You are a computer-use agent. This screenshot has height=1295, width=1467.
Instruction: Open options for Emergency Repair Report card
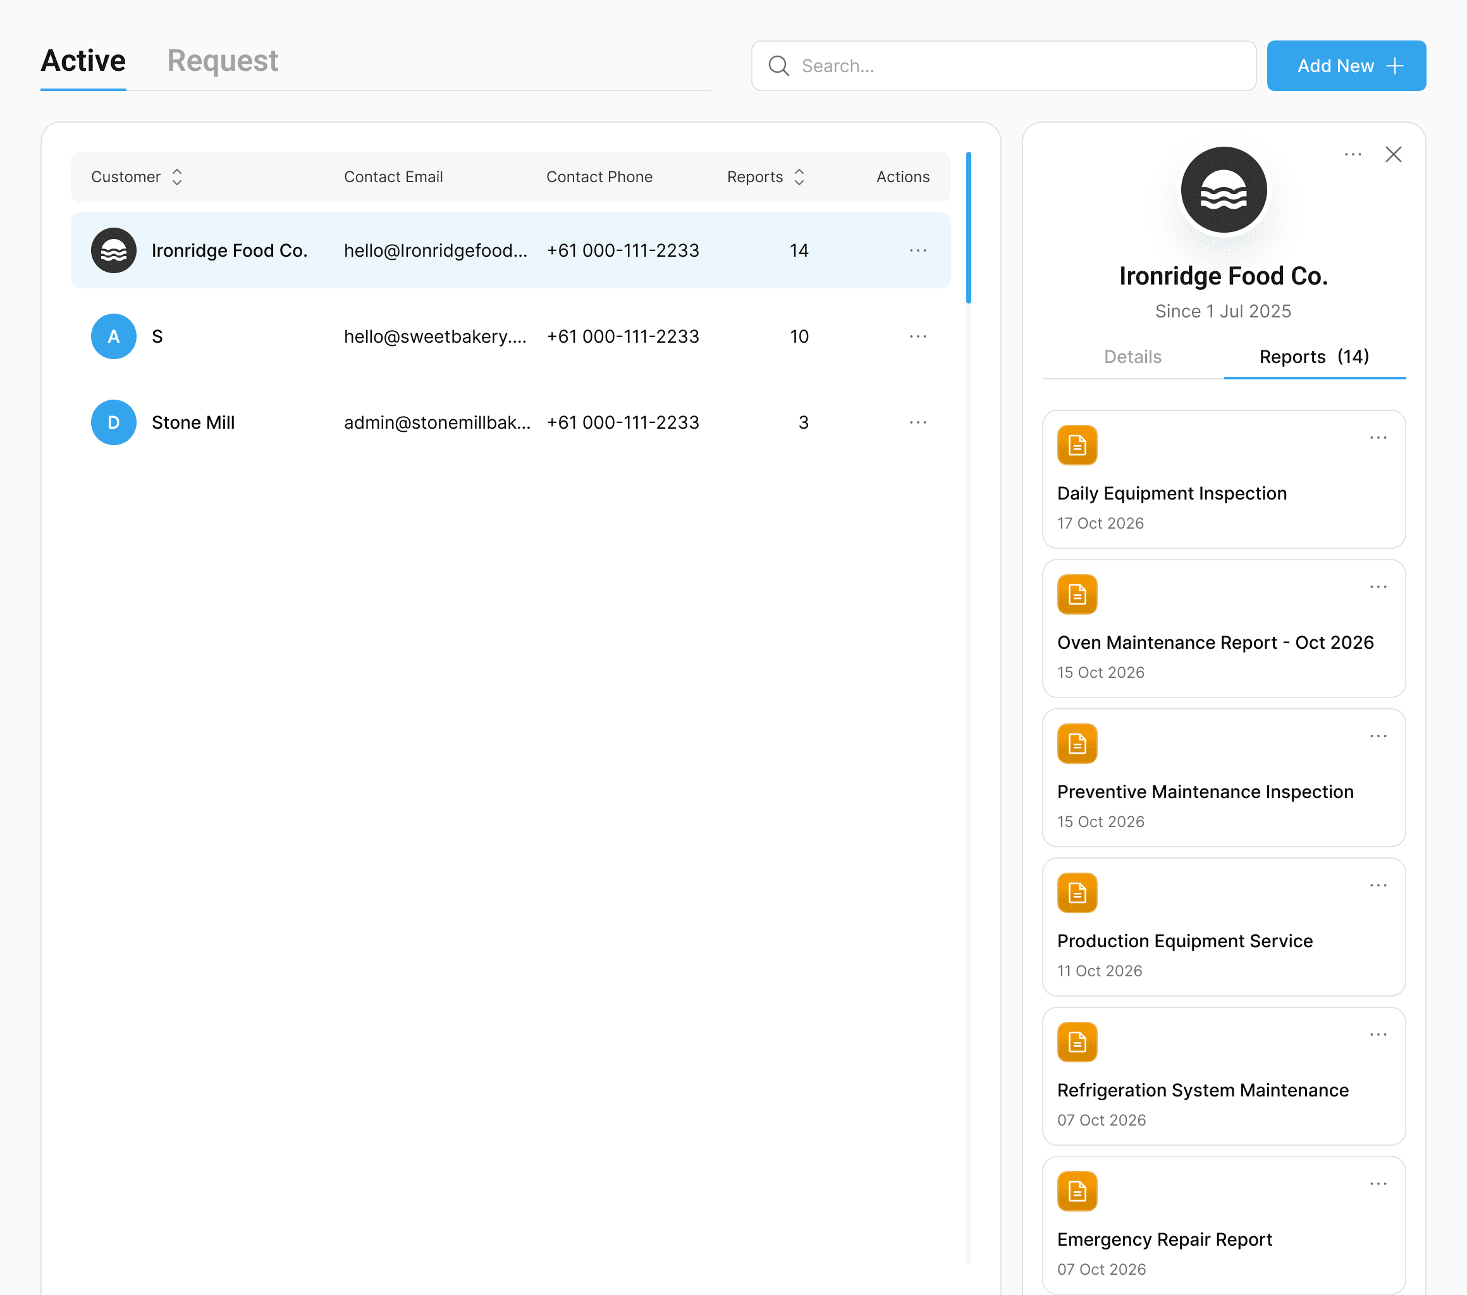coord(1377,1184)
